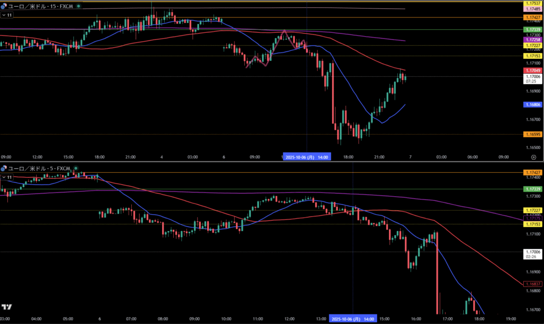Screen dimensions: 544x324
Task: Click the red 1.16837 price label on lower chart
Action: point(532,284)
